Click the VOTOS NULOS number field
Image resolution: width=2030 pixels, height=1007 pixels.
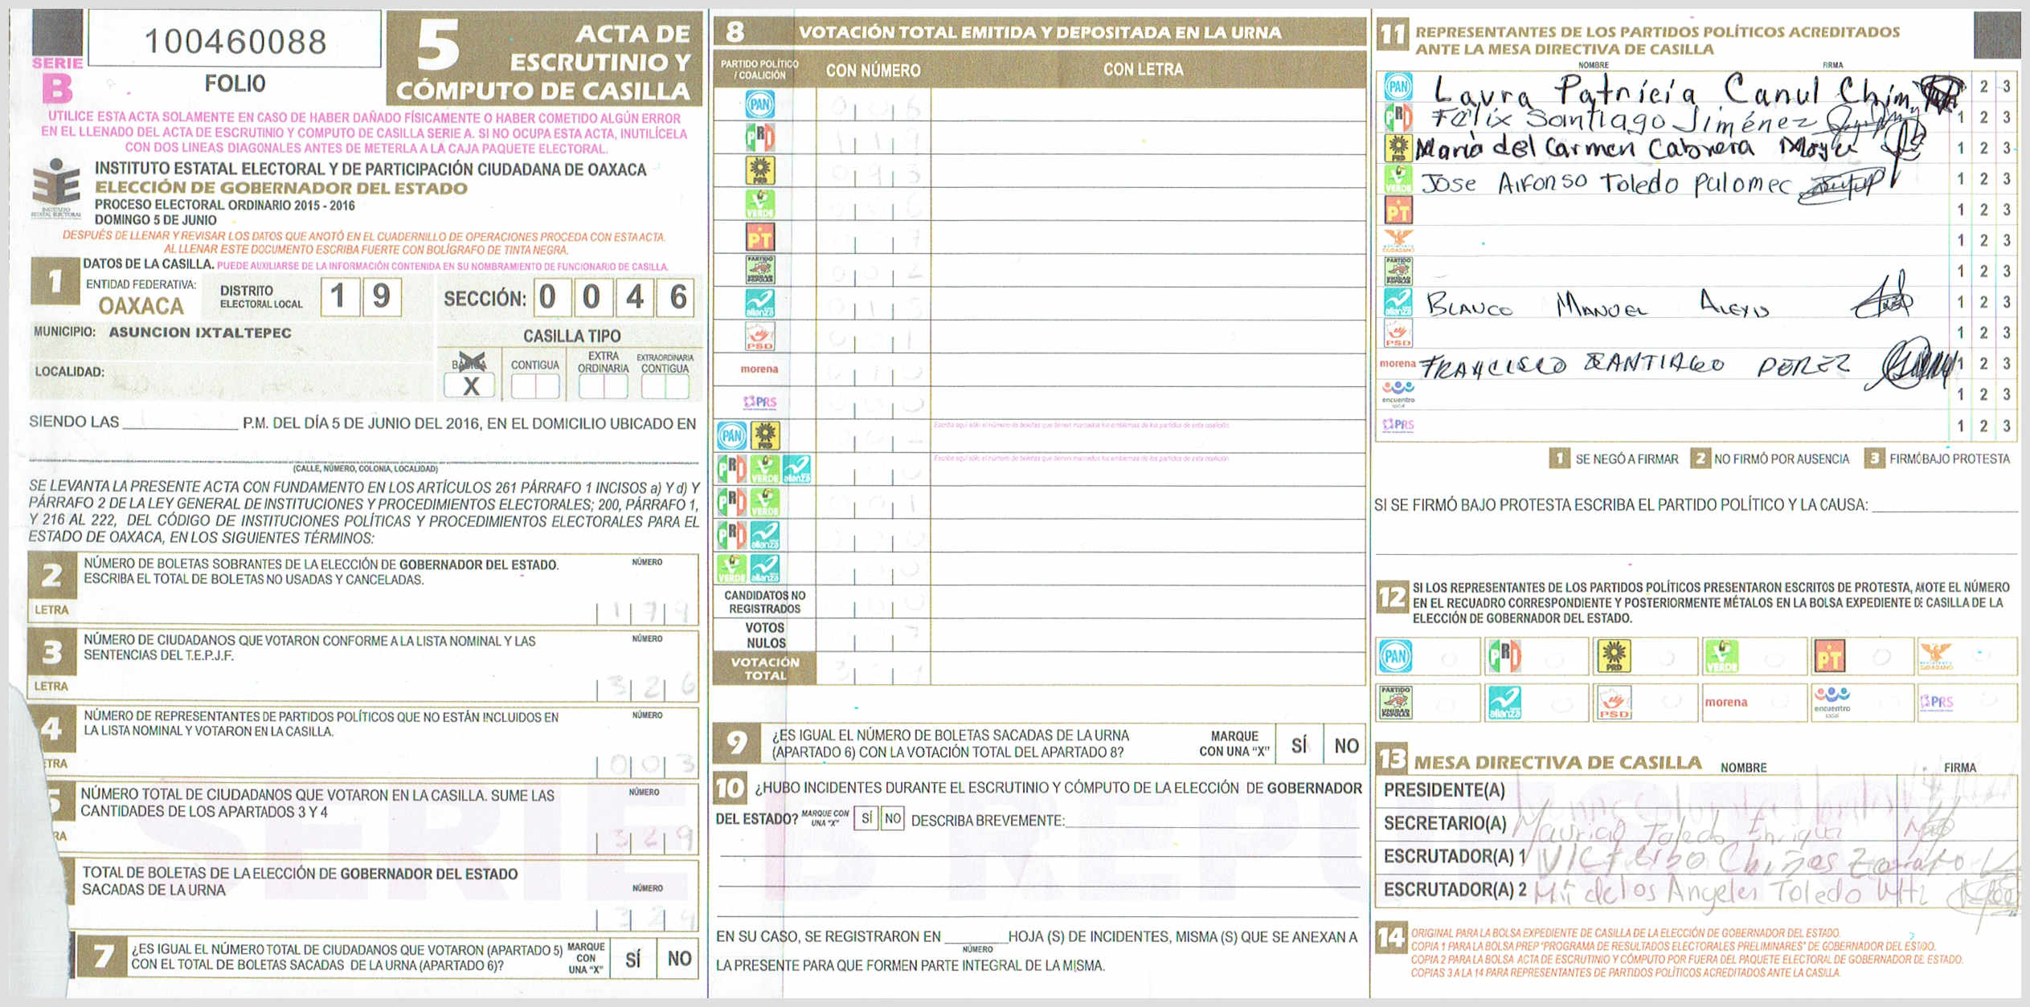[873, 635]
